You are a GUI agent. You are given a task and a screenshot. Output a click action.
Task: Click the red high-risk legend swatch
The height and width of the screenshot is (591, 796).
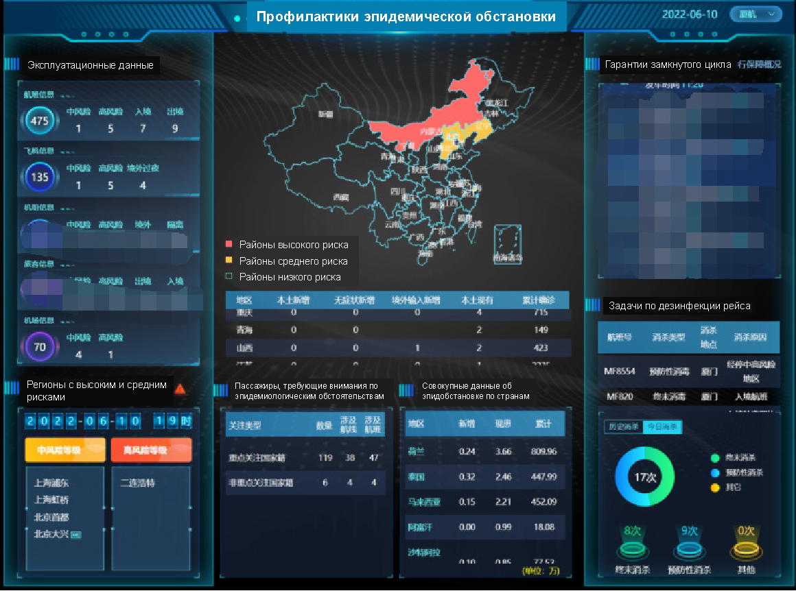coord(229,245)
